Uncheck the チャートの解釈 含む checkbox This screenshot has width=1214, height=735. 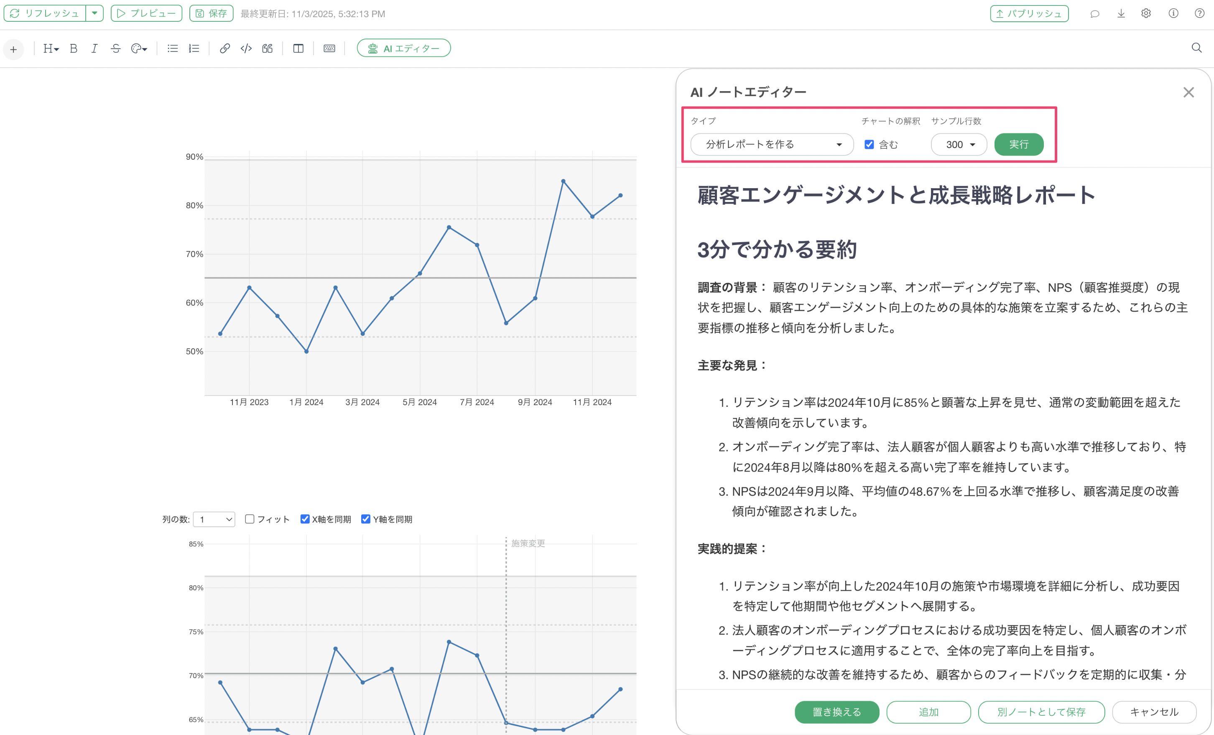coord(869,144)
